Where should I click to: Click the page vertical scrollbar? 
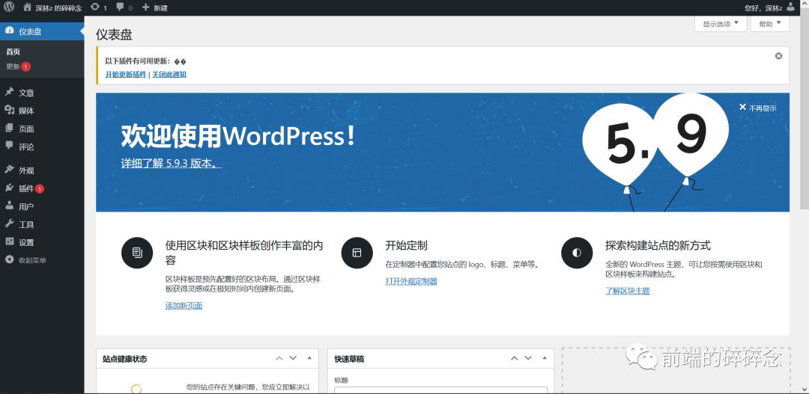pyautogui.click(x=805, y=111)
